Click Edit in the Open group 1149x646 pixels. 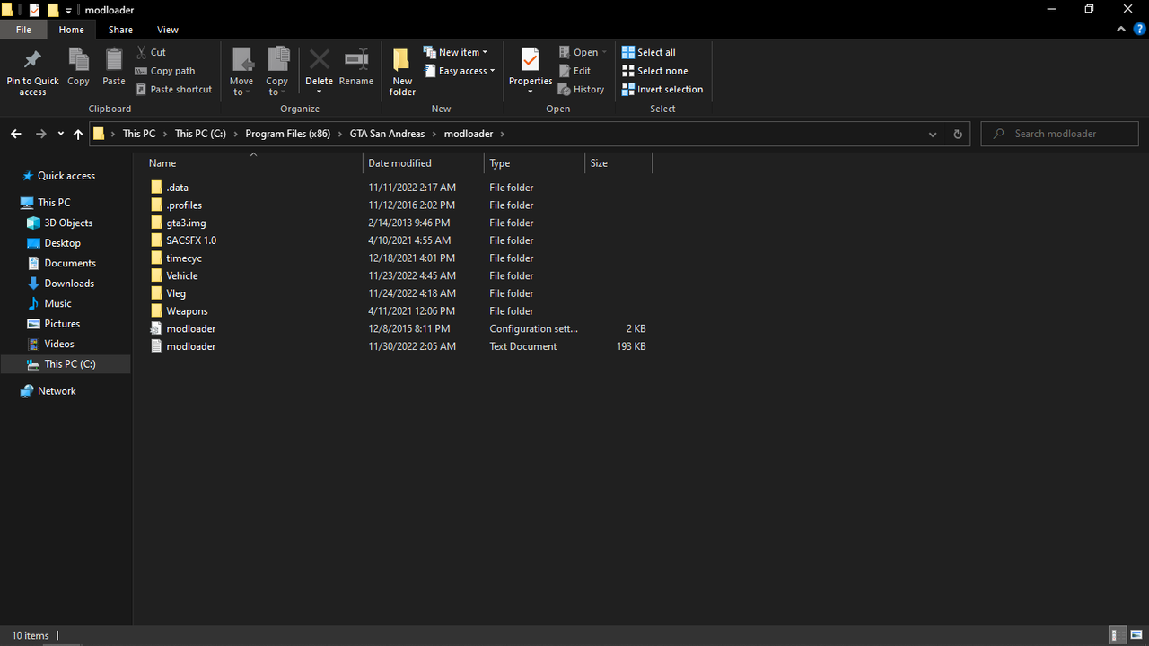pos(574,71)
